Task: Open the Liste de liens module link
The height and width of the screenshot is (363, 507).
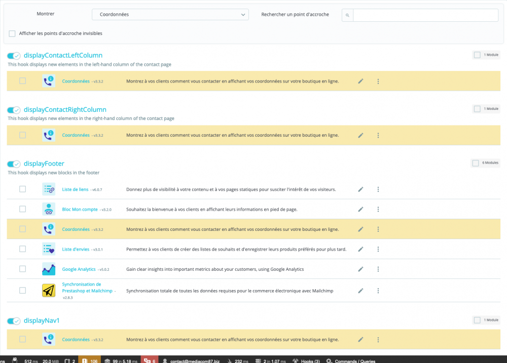Action: [75, 189]
